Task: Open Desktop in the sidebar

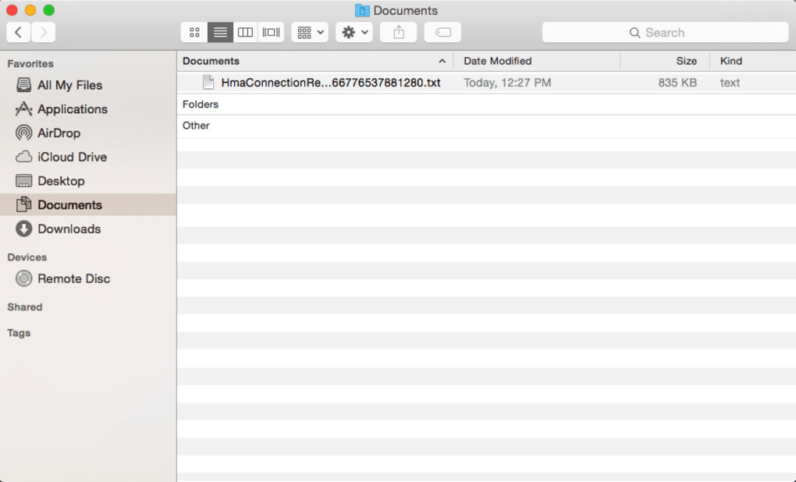Action: click(88, 181)
